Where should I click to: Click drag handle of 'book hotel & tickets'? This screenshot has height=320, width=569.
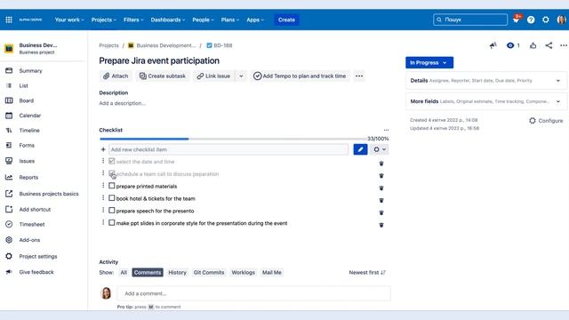coord(103,198)
